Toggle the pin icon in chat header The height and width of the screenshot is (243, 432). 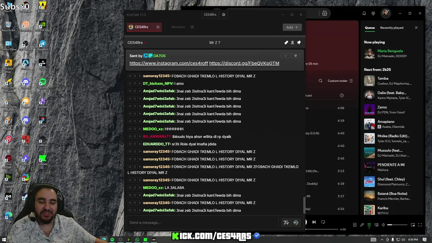[x=299, y=43]
